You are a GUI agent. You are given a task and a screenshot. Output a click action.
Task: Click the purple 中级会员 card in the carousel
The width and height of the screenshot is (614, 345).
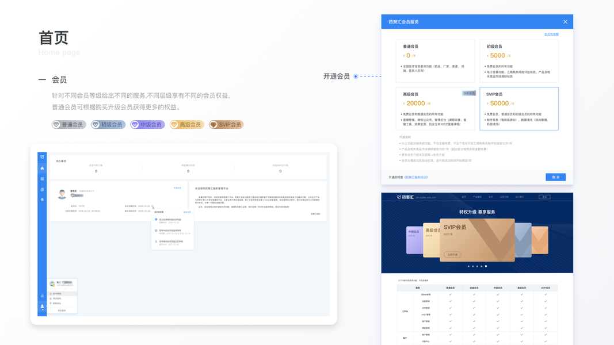(x=414, y=240)
